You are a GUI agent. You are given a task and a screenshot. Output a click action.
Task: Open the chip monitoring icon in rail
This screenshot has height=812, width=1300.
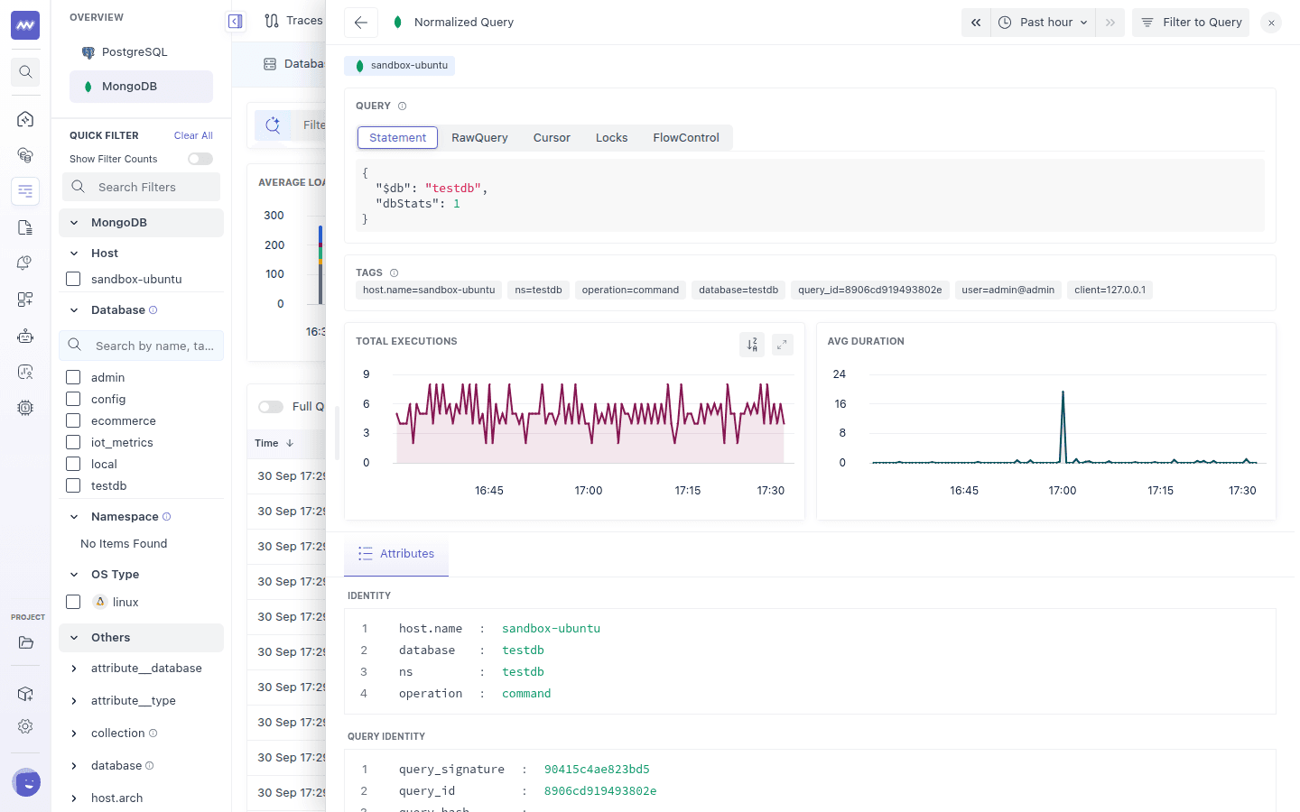pos(25,408)
